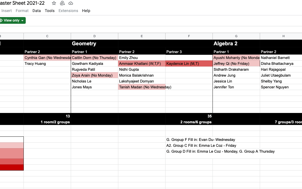Image resolution: width=302 pixels, height=189 pixels.
Task: Open the Tools menu
Action: tap(49, 11)
